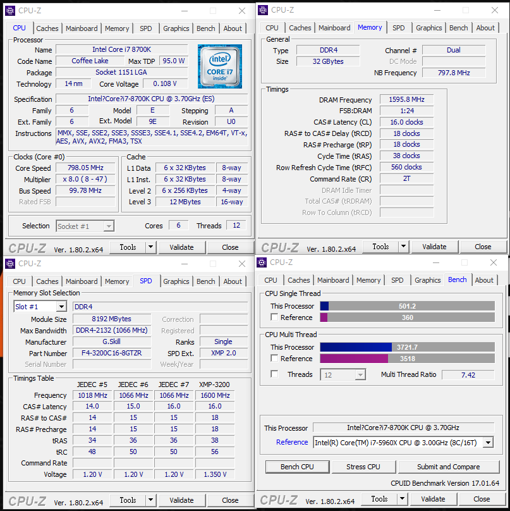Click the Reference link label in Bench window

coord(292,442)
